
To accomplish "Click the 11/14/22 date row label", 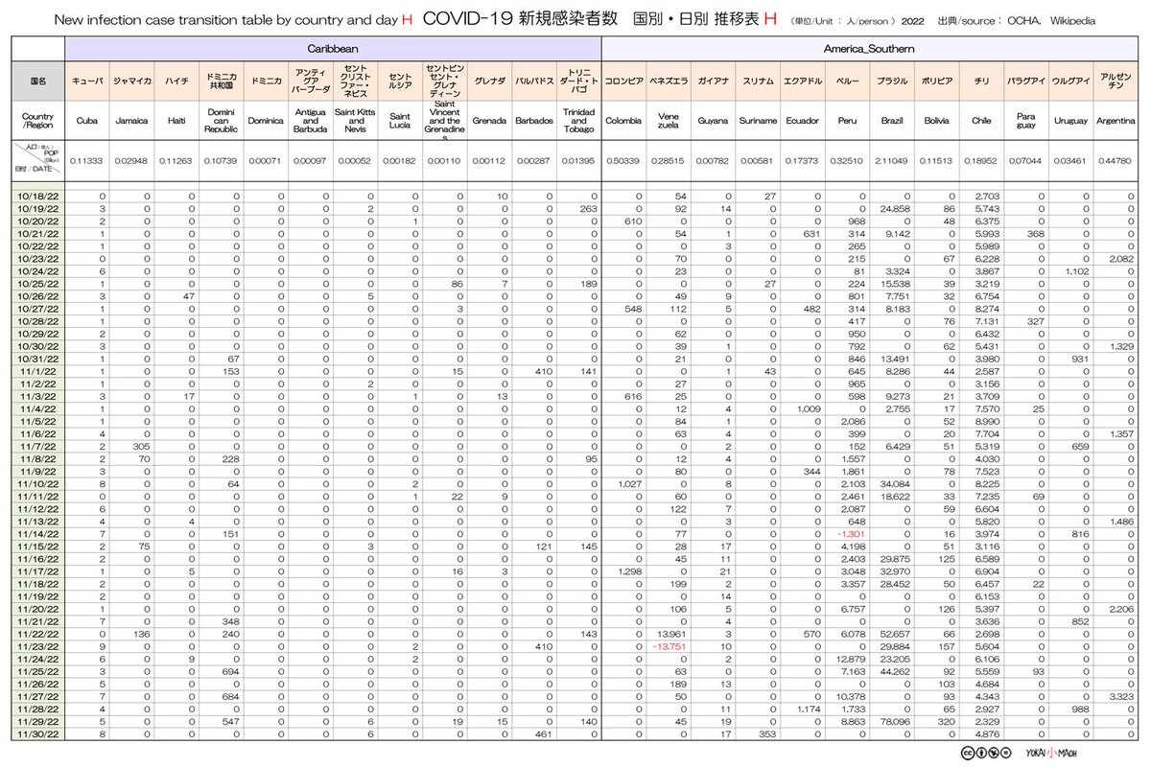I will pyautogui.click(x=39, y=533).
